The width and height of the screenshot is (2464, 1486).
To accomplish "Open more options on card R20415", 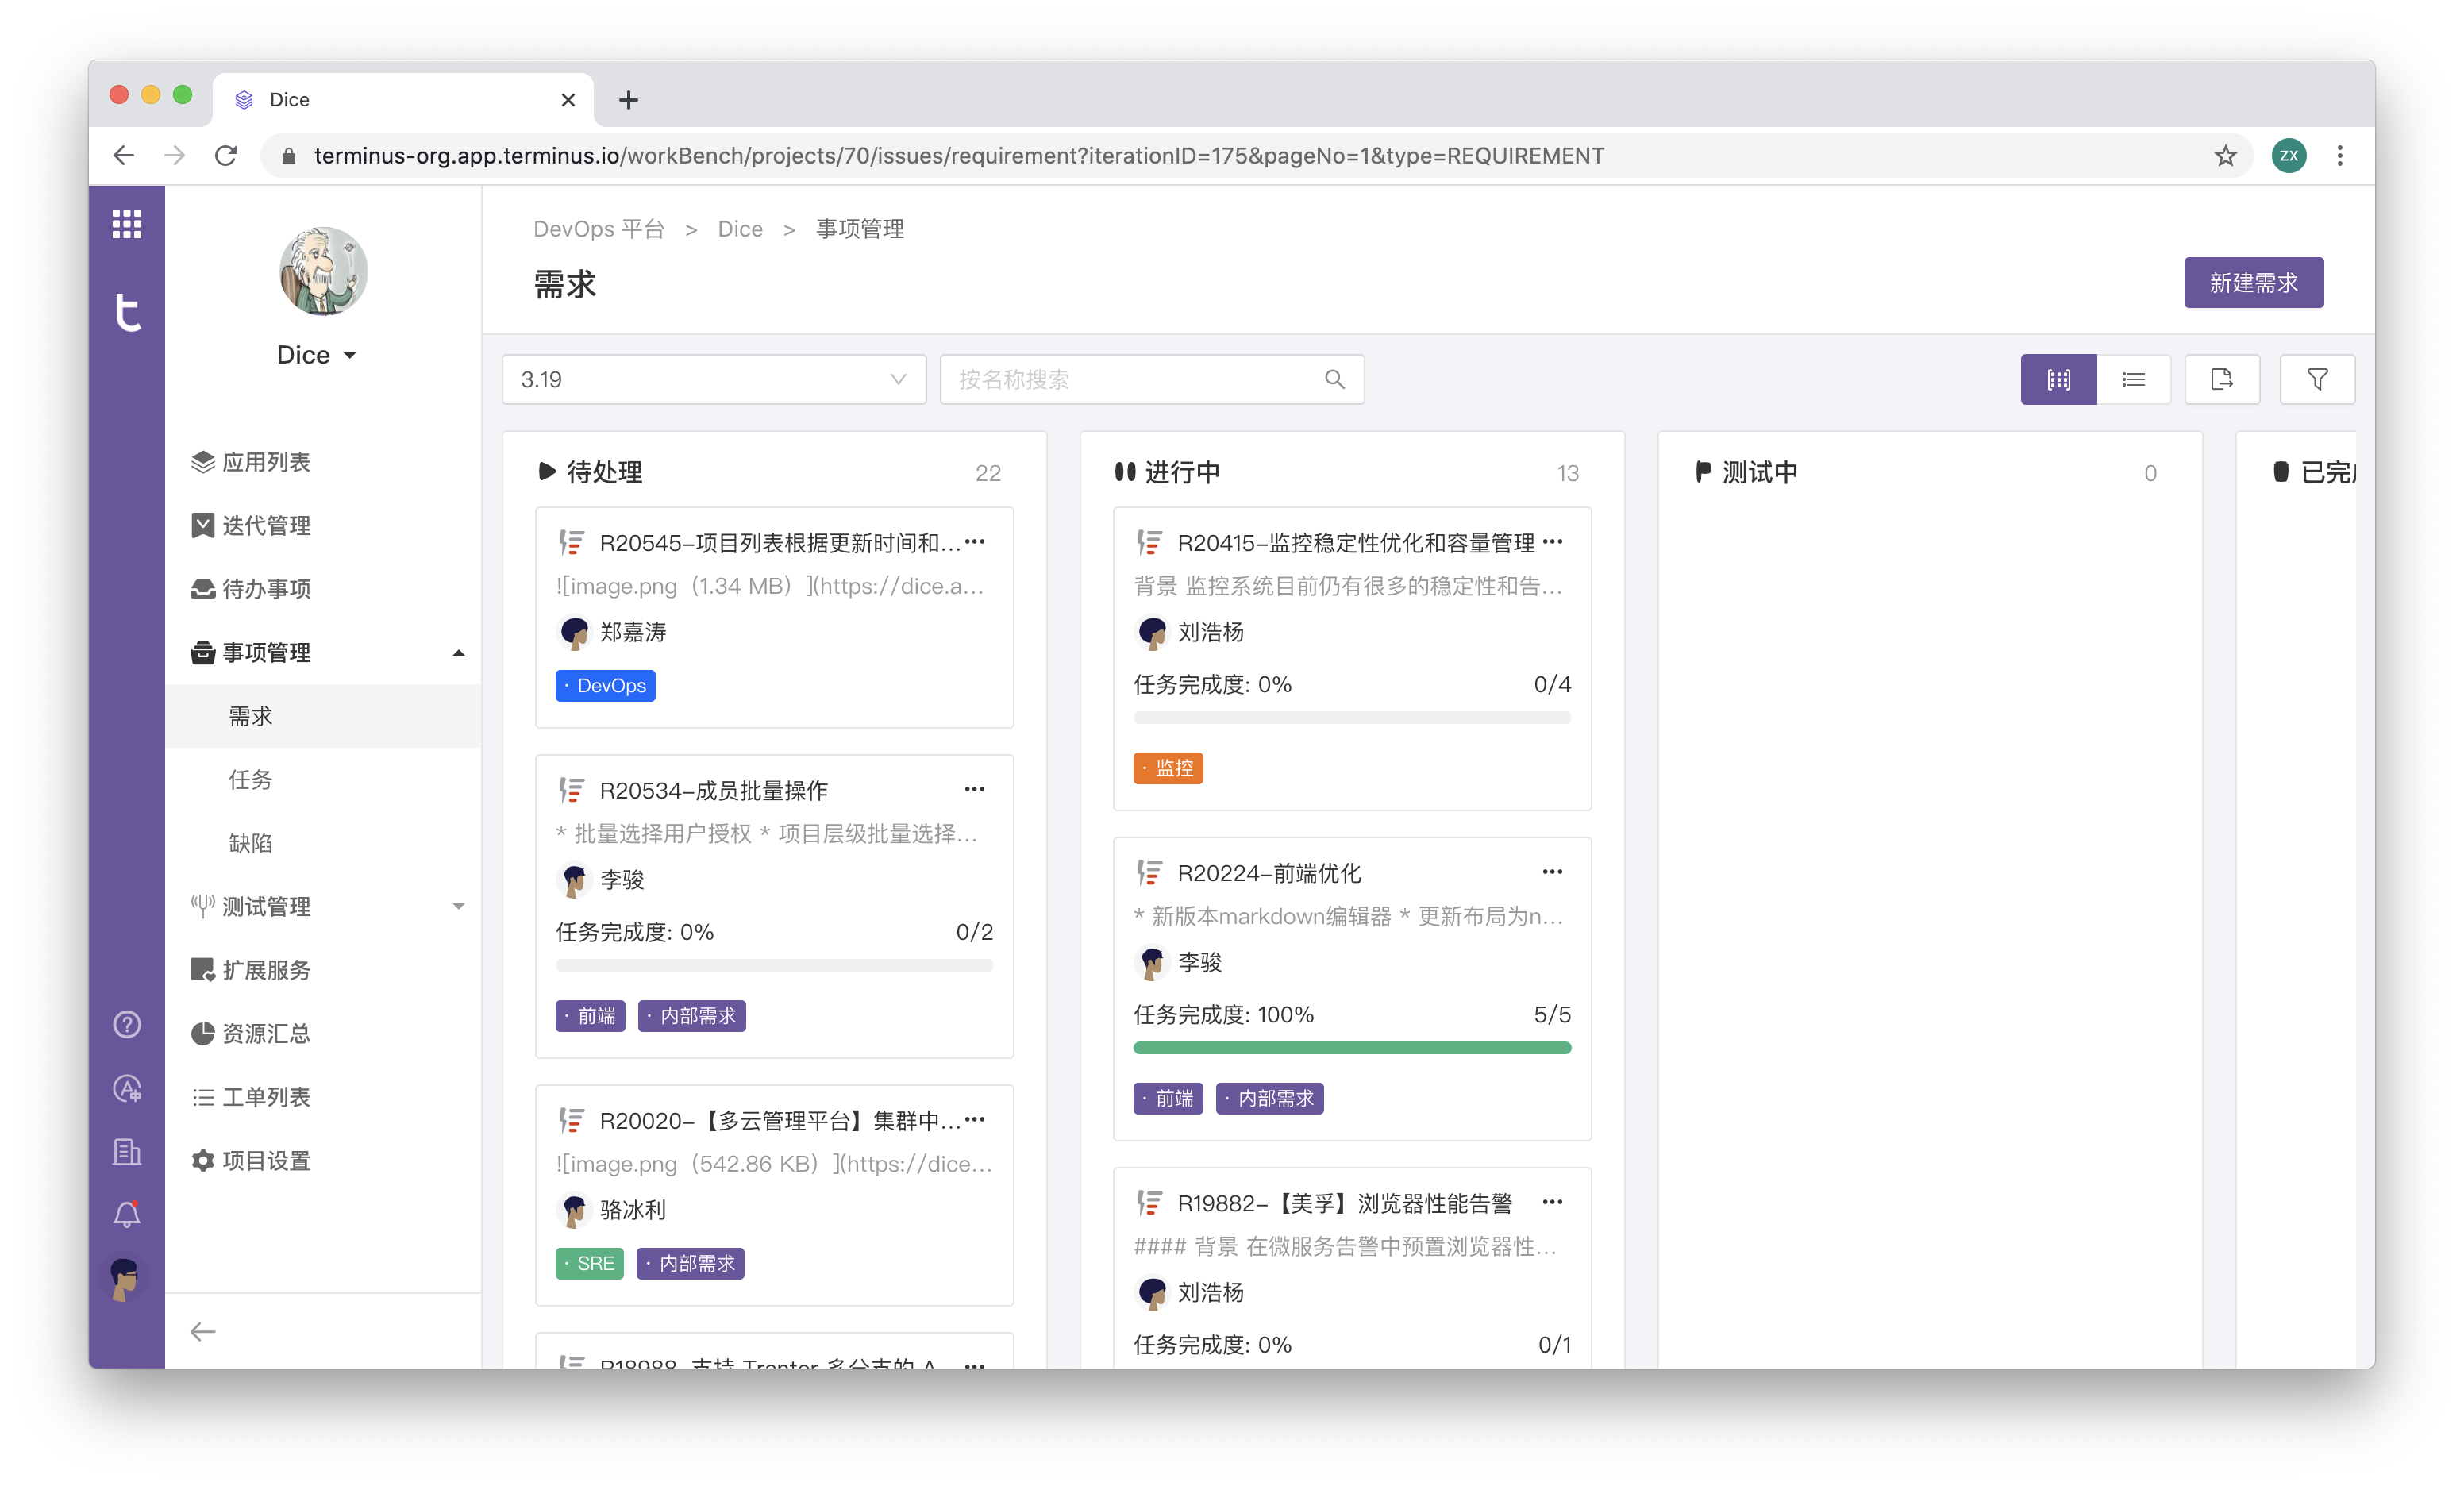I will 1552,542.
